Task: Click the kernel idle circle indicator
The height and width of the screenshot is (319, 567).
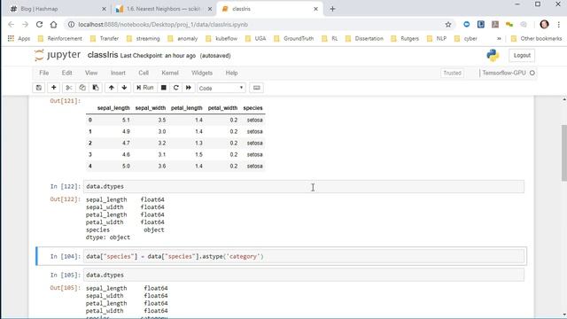Action: coord(532,73)
